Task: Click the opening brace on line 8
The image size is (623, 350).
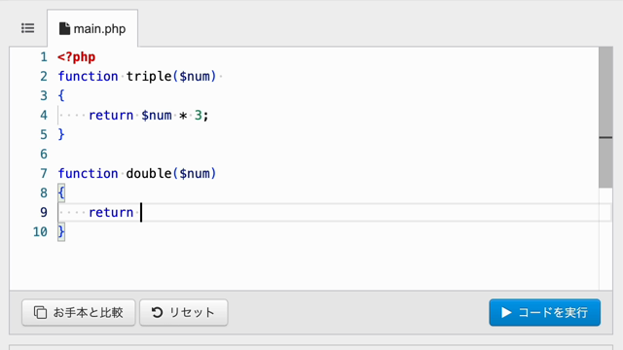Action: [61, 193]
